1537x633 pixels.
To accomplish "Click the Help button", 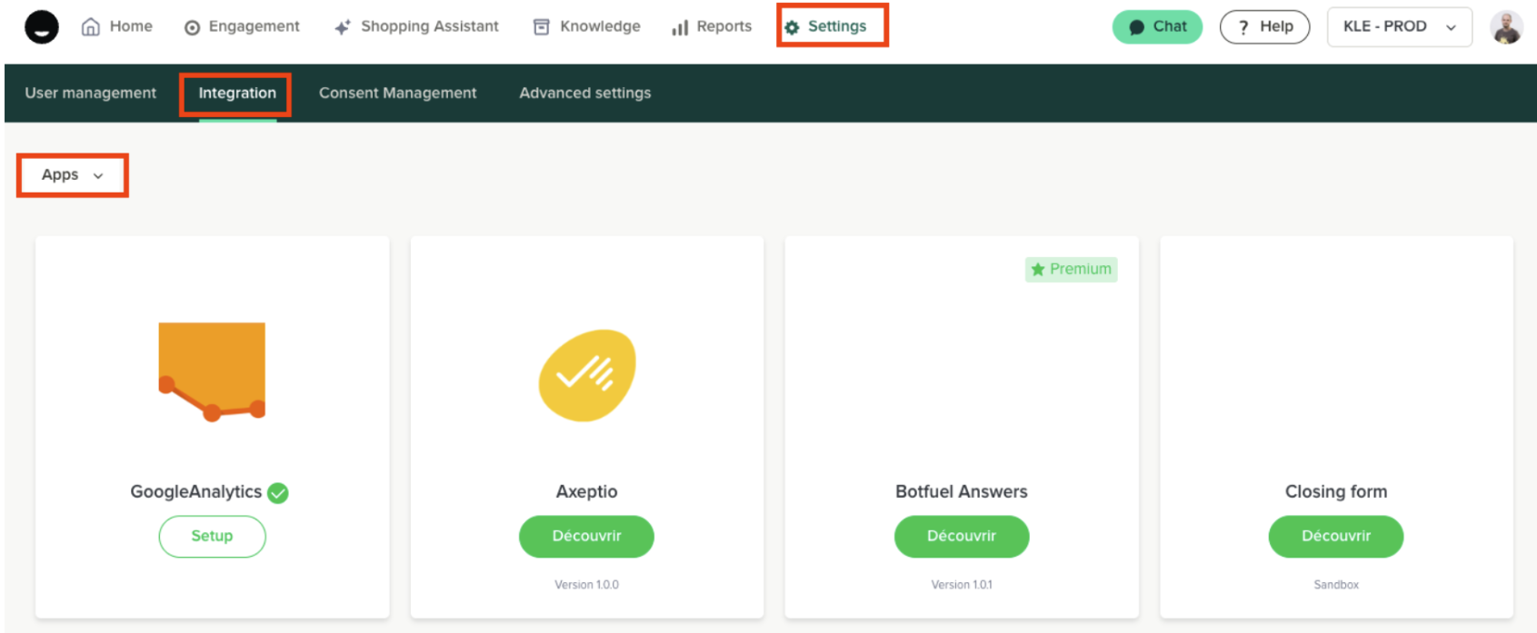I will click(1264, 26).
